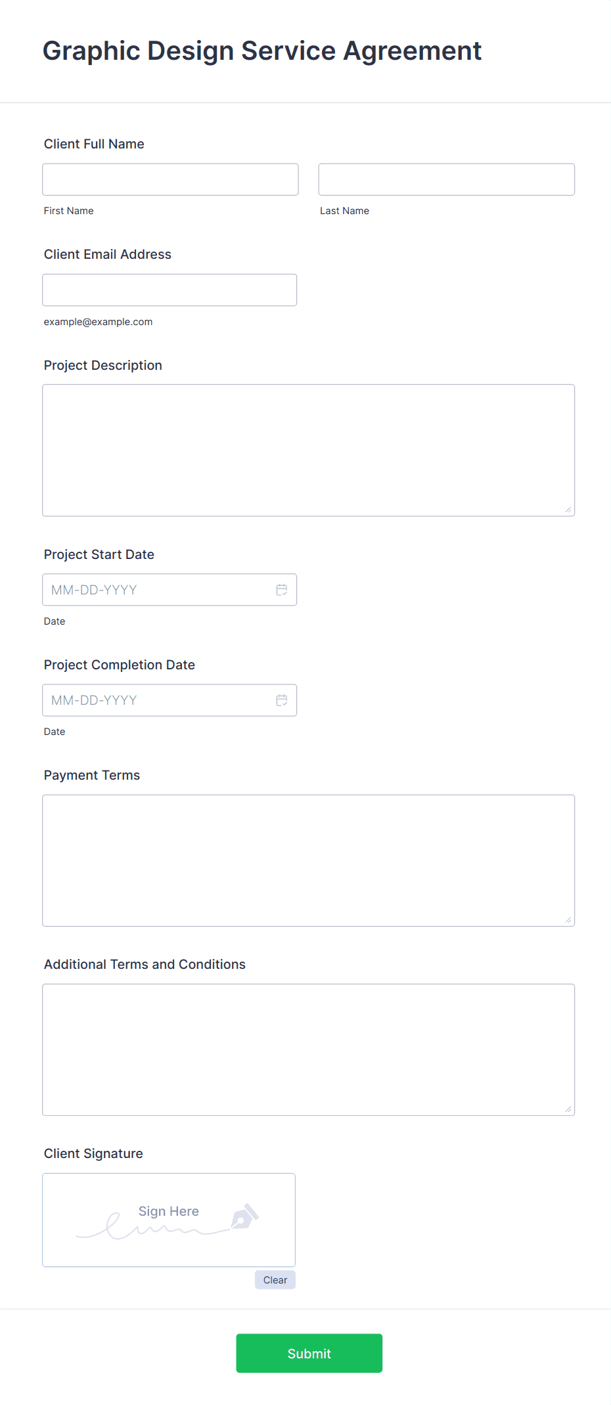611x1405 pixels.
Task: Click the Last Name input field
Action: click(447, 179)
